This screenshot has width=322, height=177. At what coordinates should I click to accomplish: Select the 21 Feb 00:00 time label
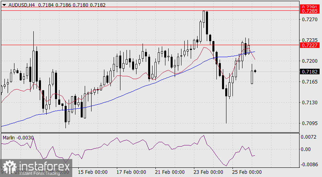pyautogui.click(x=169, y=172)
